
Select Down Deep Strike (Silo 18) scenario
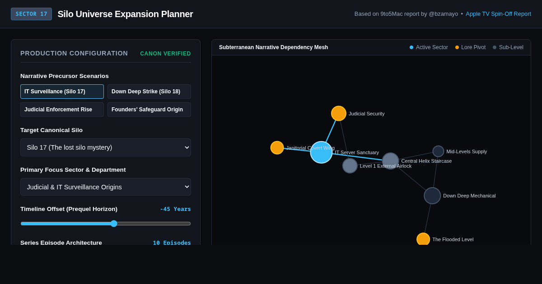(149, 92)
